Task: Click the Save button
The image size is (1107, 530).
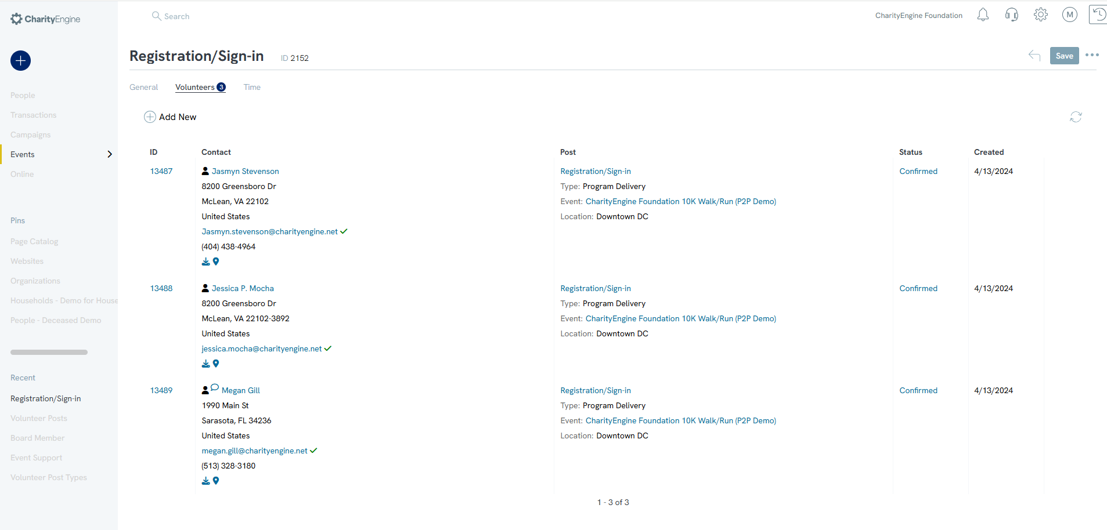Action: [1064, 56]
